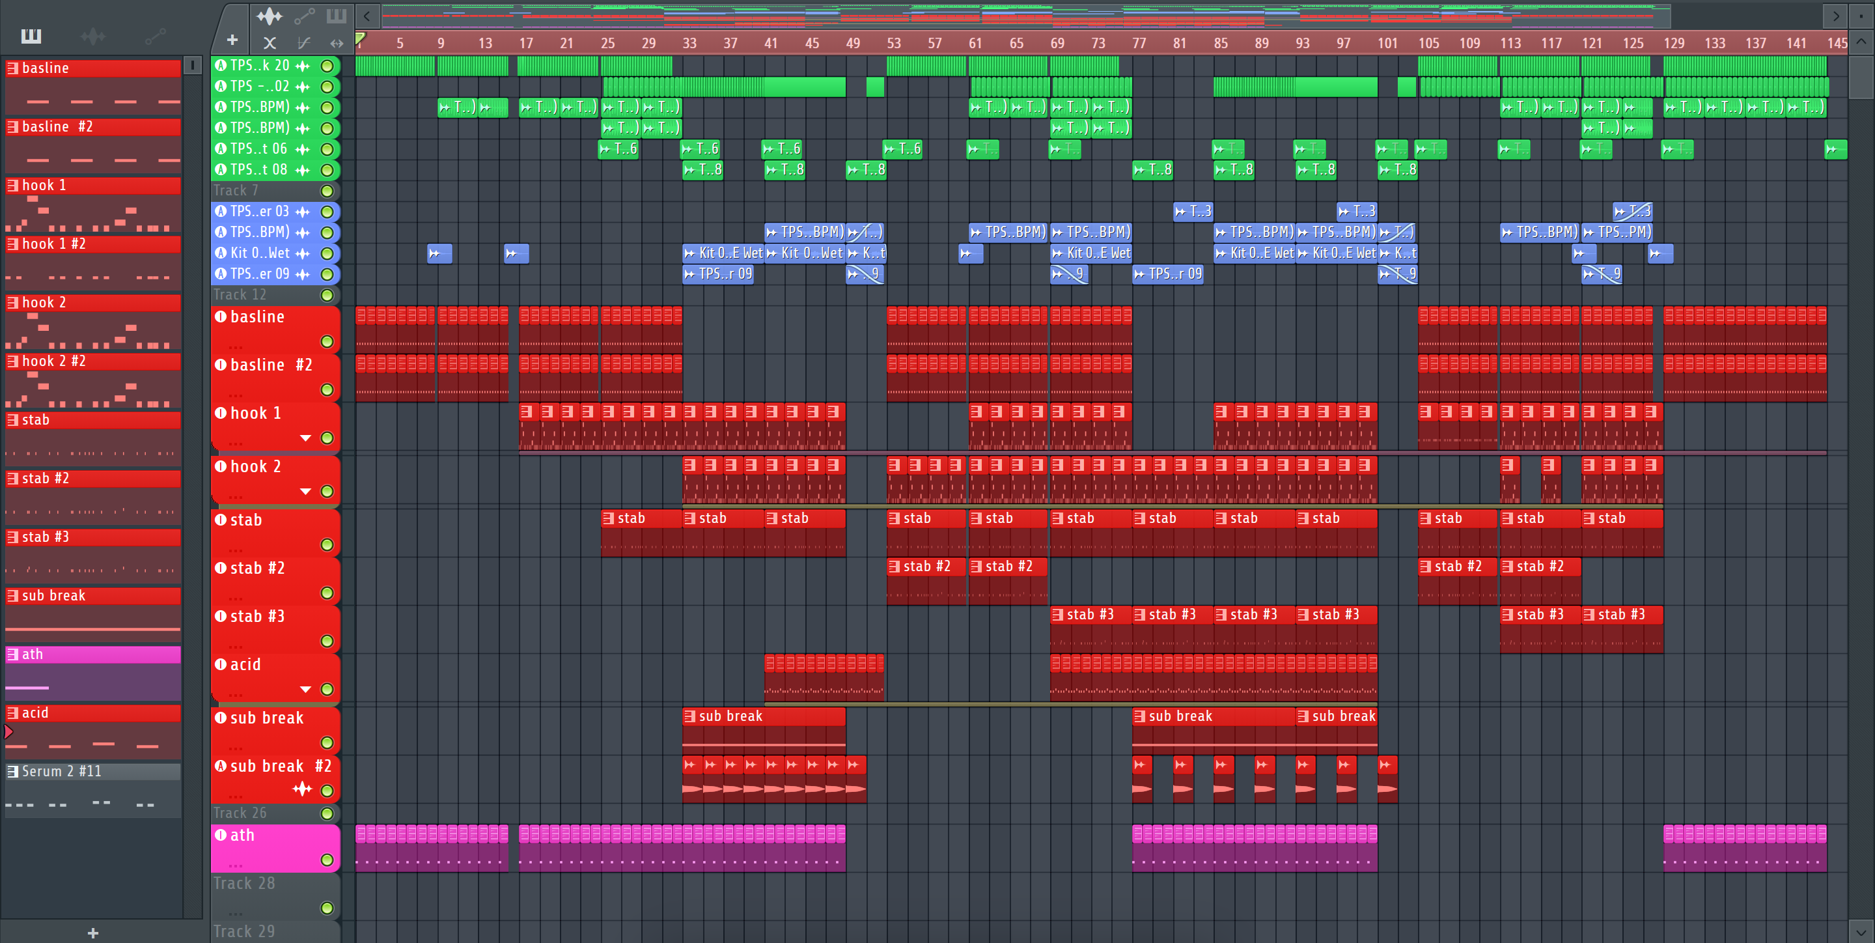1875x943 pixels.
Task: Click the add-track plus button in playlist header
Action: 232,40
